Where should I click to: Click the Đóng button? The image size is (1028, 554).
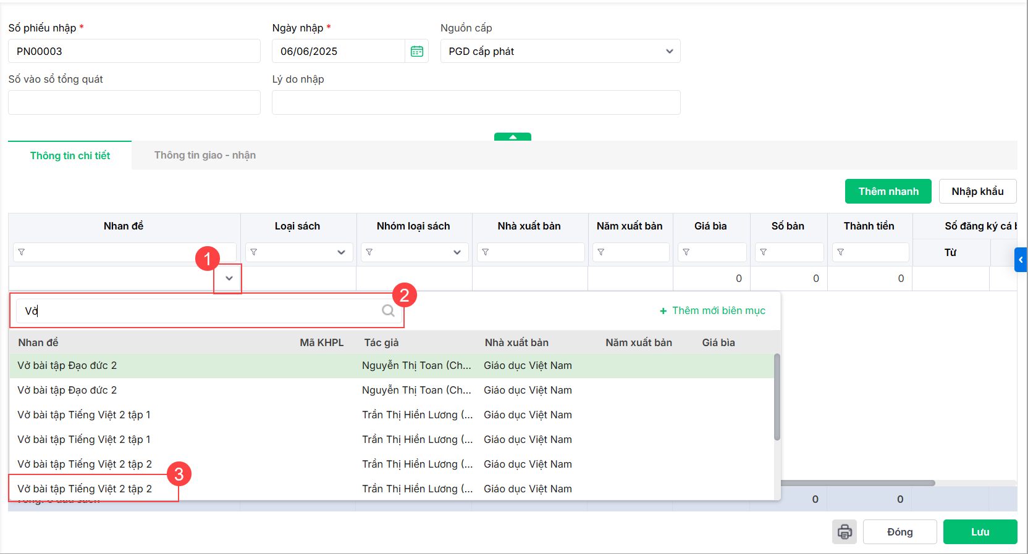899,532
